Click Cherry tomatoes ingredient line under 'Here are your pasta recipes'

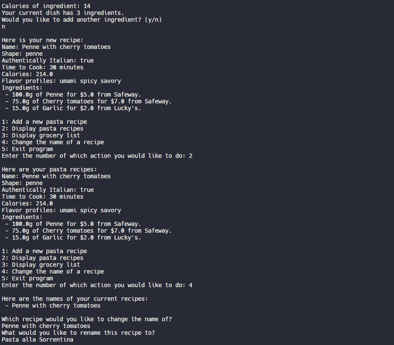pyautogui.click(x=89, y=231)
